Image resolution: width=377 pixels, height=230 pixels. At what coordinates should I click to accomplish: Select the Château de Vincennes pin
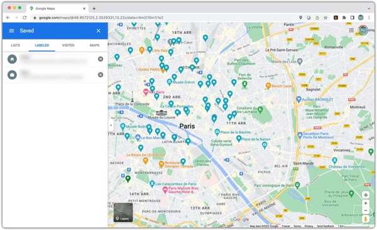(334, 160)
